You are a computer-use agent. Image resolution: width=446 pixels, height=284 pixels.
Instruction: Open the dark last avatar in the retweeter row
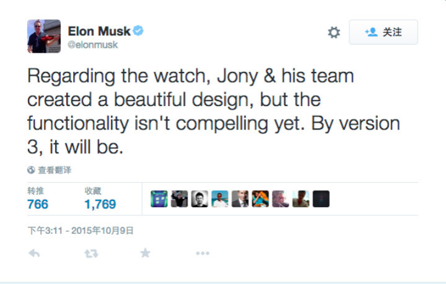point(321,199)
